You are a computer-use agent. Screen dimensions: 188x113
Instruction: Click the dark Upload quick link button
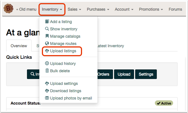click(124, 74)
